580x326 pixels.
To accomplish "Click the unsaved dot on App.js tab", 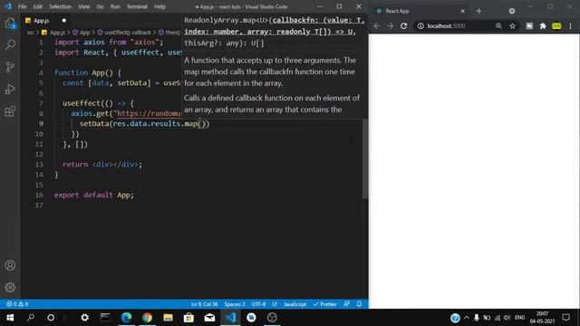I will [64, 21].
